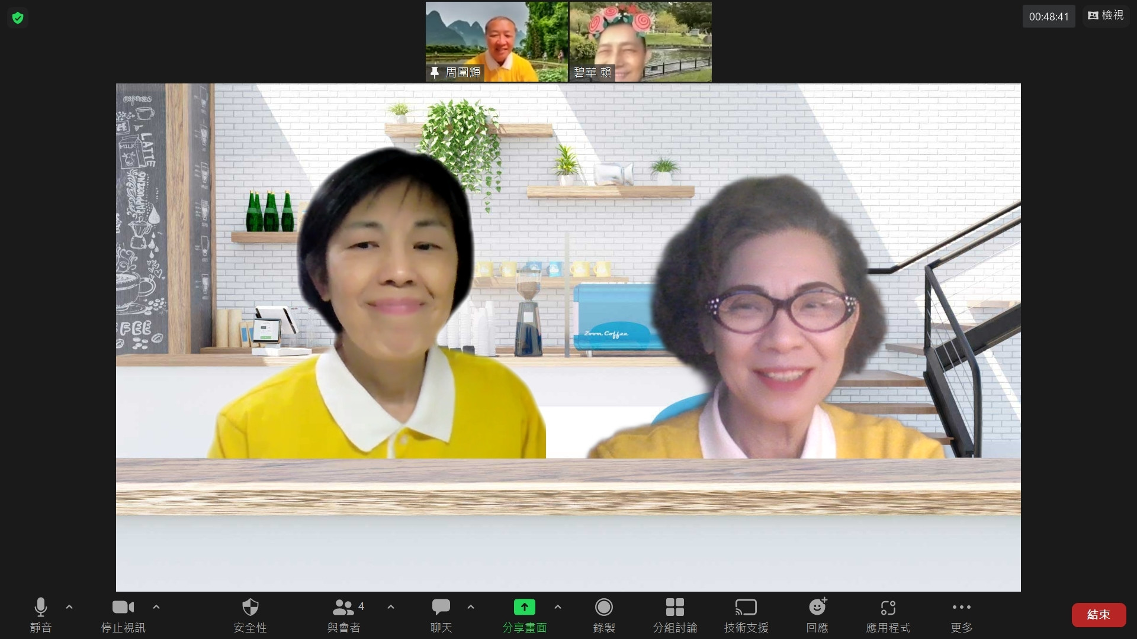Image resolution: width=1137 pixels, height=639 pixels.
Task: Open the More (更多) options menu
Action: click(x=961, y=614)
